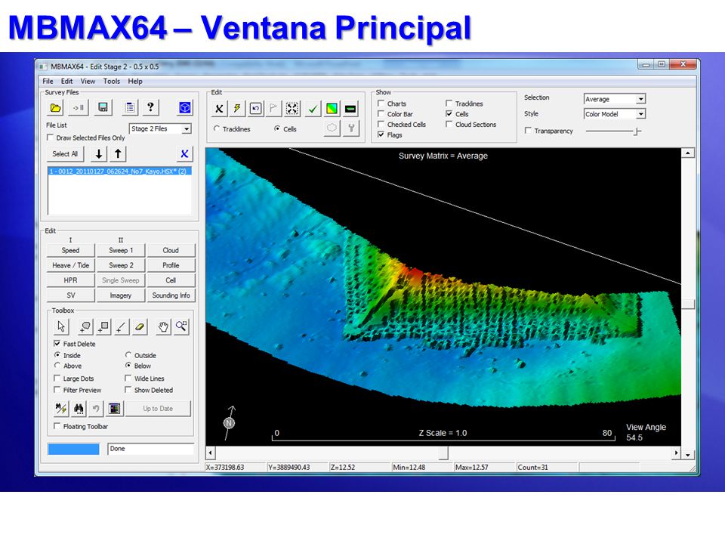Select the hand pan tool in Toolbox
The width and height of the screenshot is (725, 544).
[163, 326]
